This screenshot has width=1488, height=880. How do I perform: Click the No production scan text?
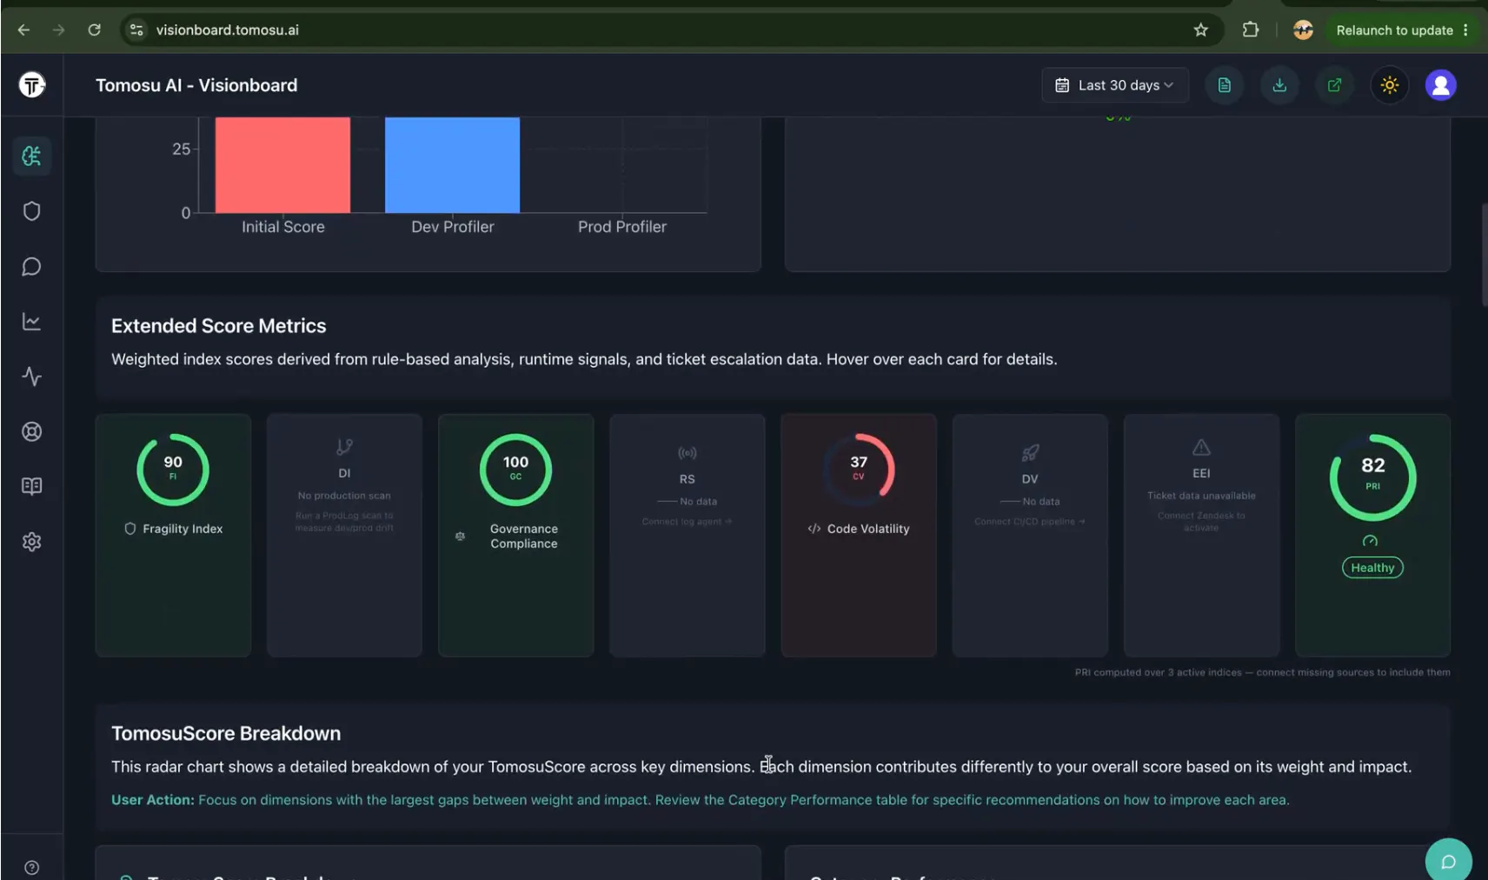(344, 496)
